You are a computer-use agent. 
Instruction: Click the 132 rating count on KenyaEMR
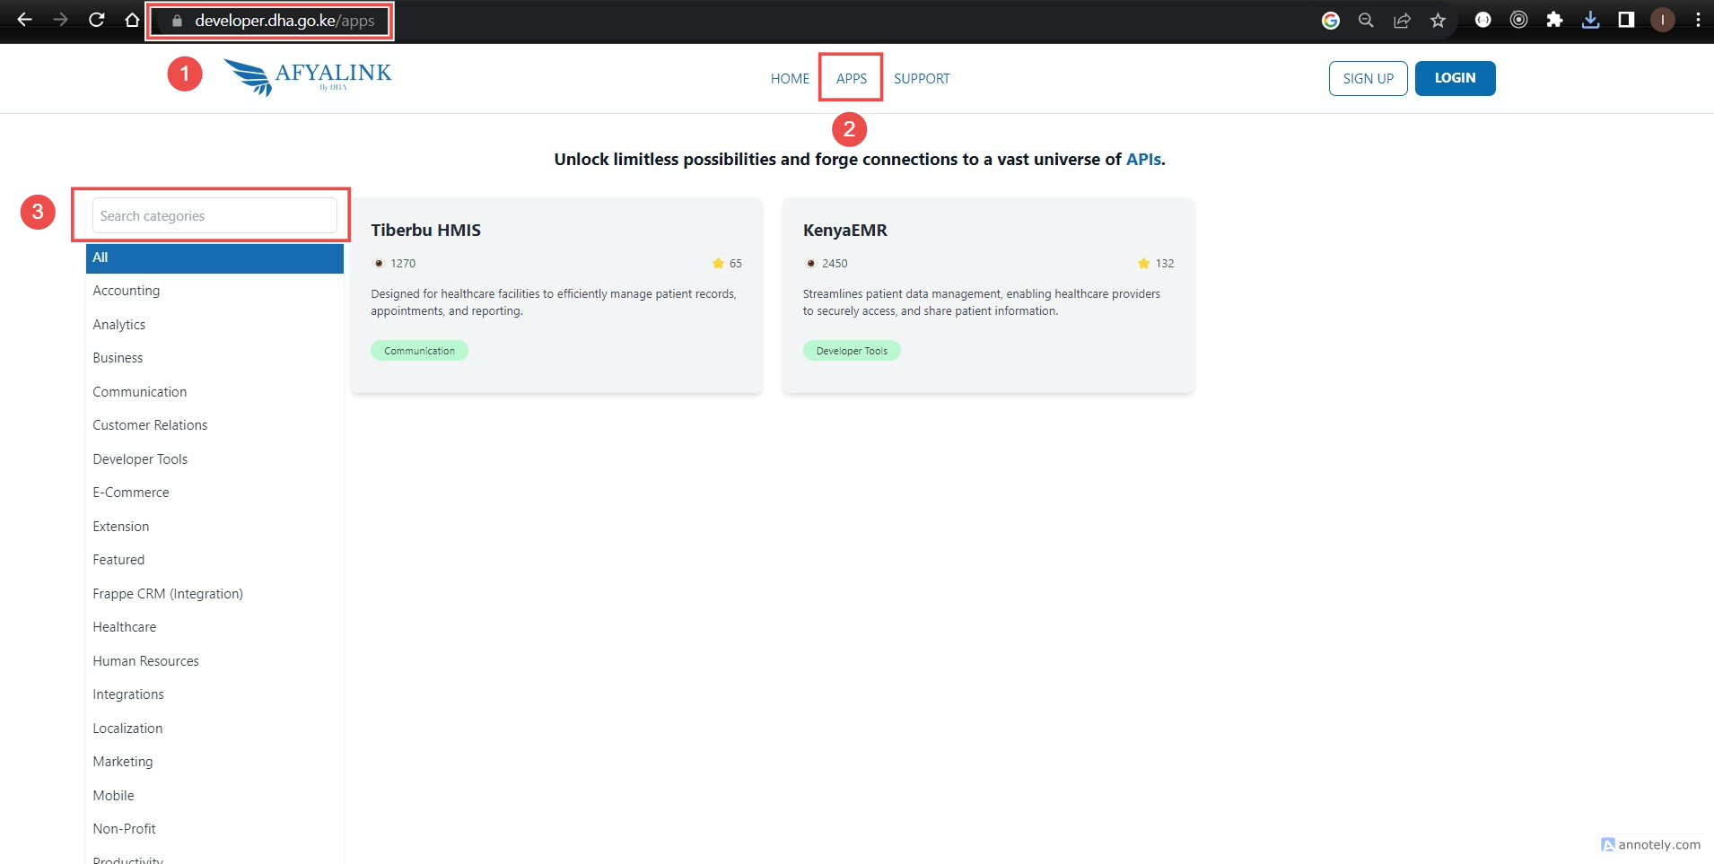[x=1165, y=263]
